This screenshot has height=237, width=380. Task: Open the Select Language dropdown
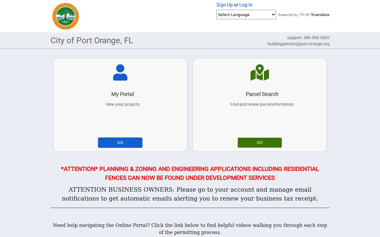click(246, 15)
